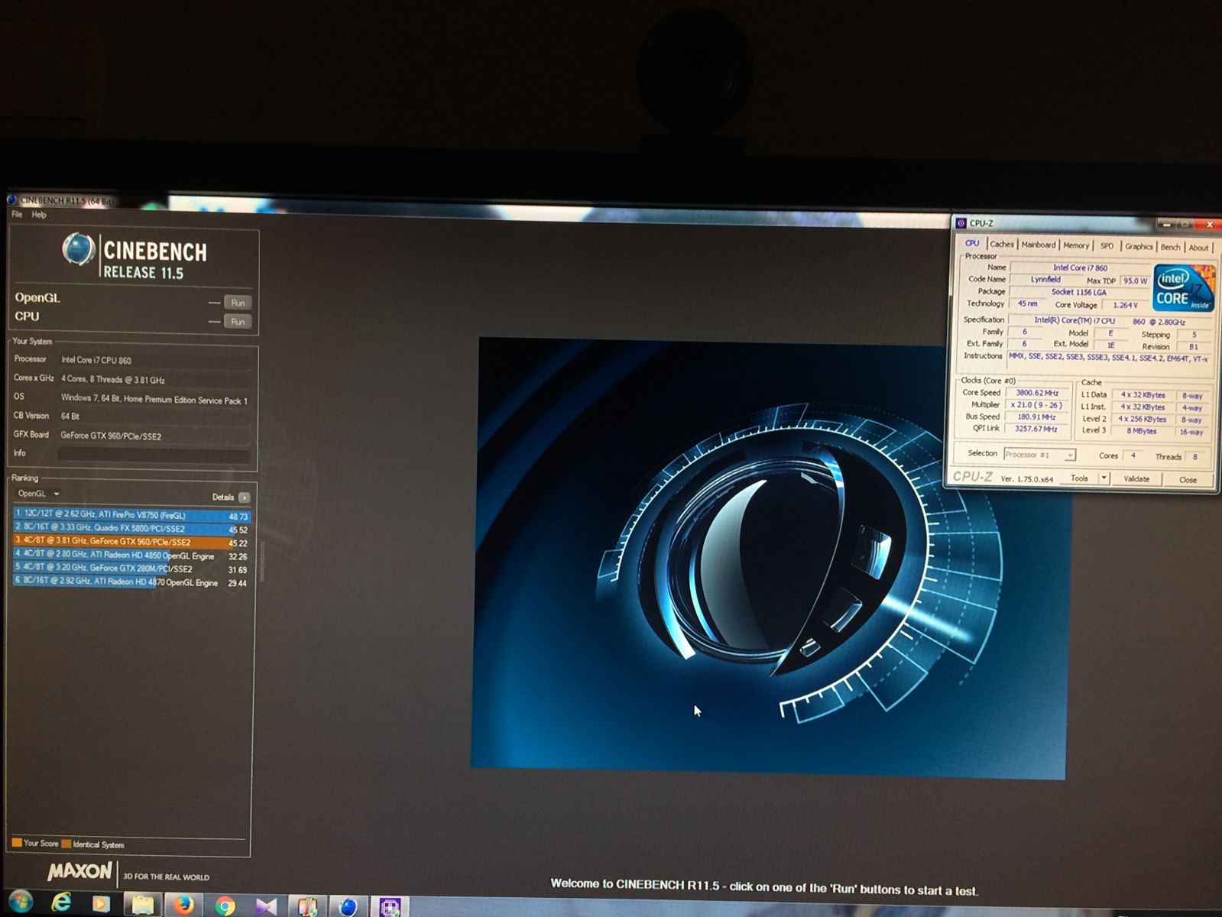Click the Your Score orange legend swatch
The width and height of the screenshot is (1222, 917).
(x=17, y=843)
